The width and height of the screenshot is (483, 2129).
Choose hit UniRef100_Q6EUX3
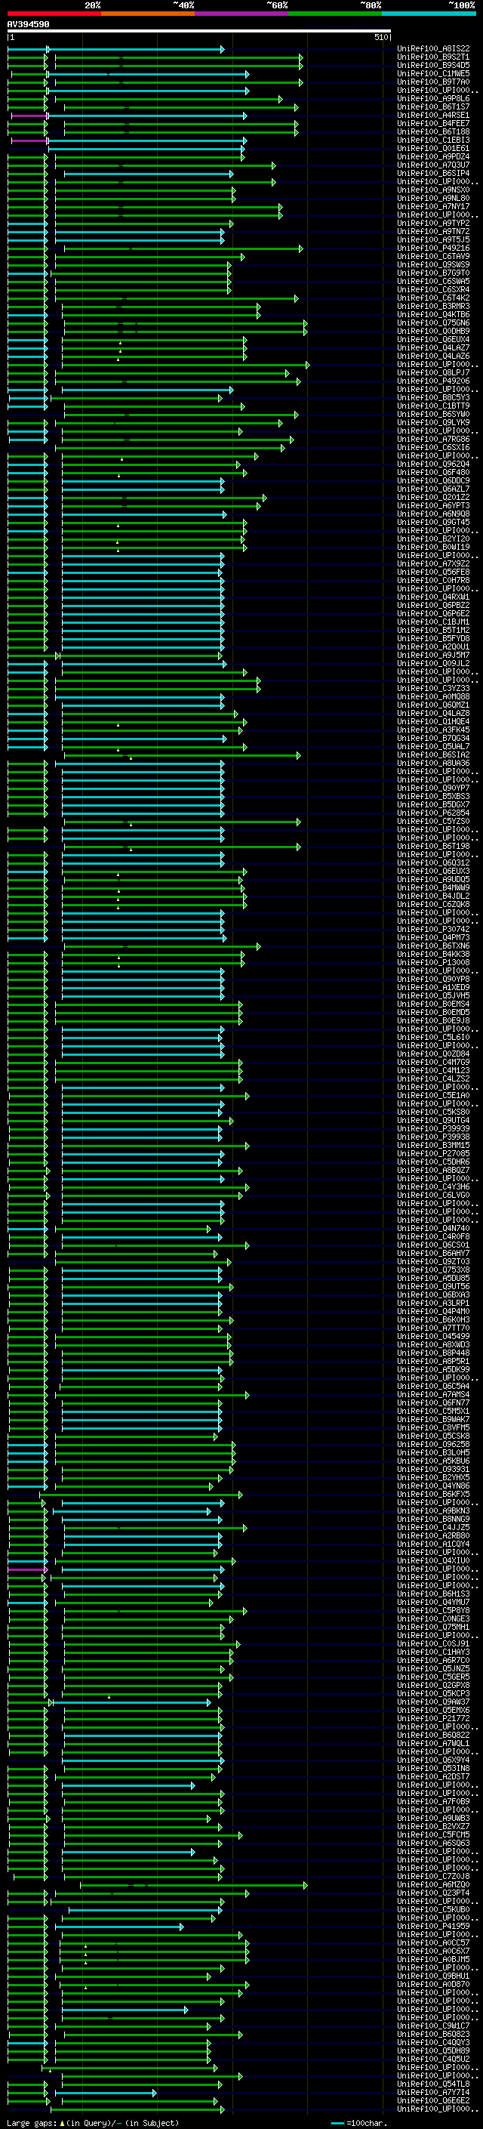click(433, 871)
